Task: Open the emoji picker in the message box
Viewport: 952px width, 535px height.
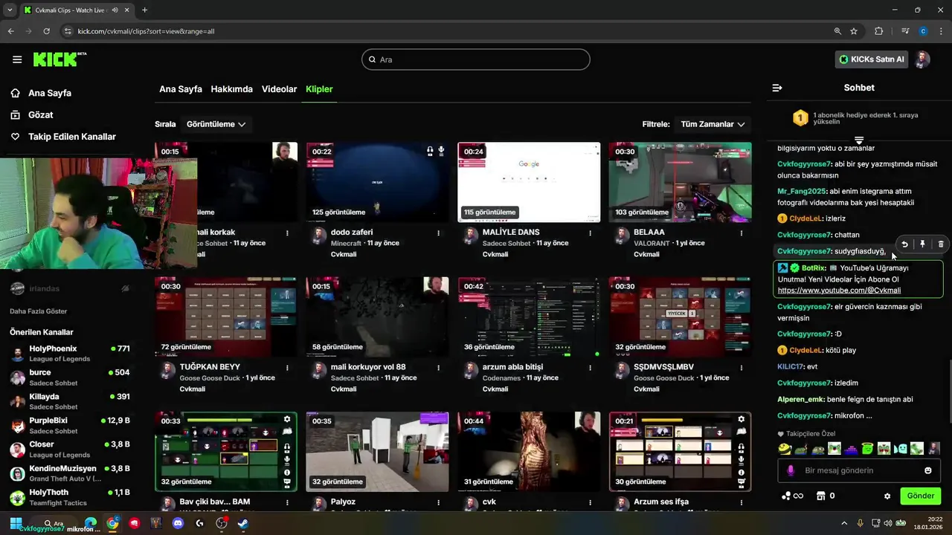Action: pyautogui.click(x=927, y=470)
